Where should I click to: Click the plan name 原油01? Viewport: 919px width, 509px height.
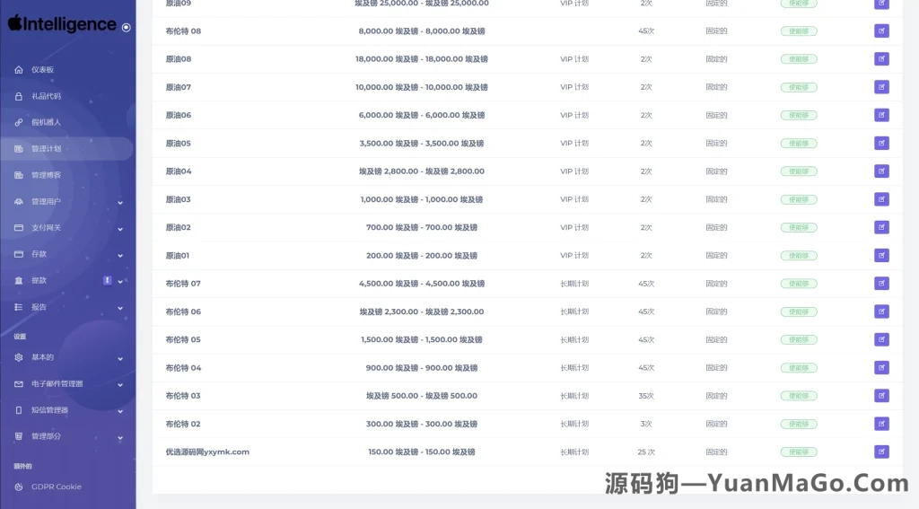178,255
